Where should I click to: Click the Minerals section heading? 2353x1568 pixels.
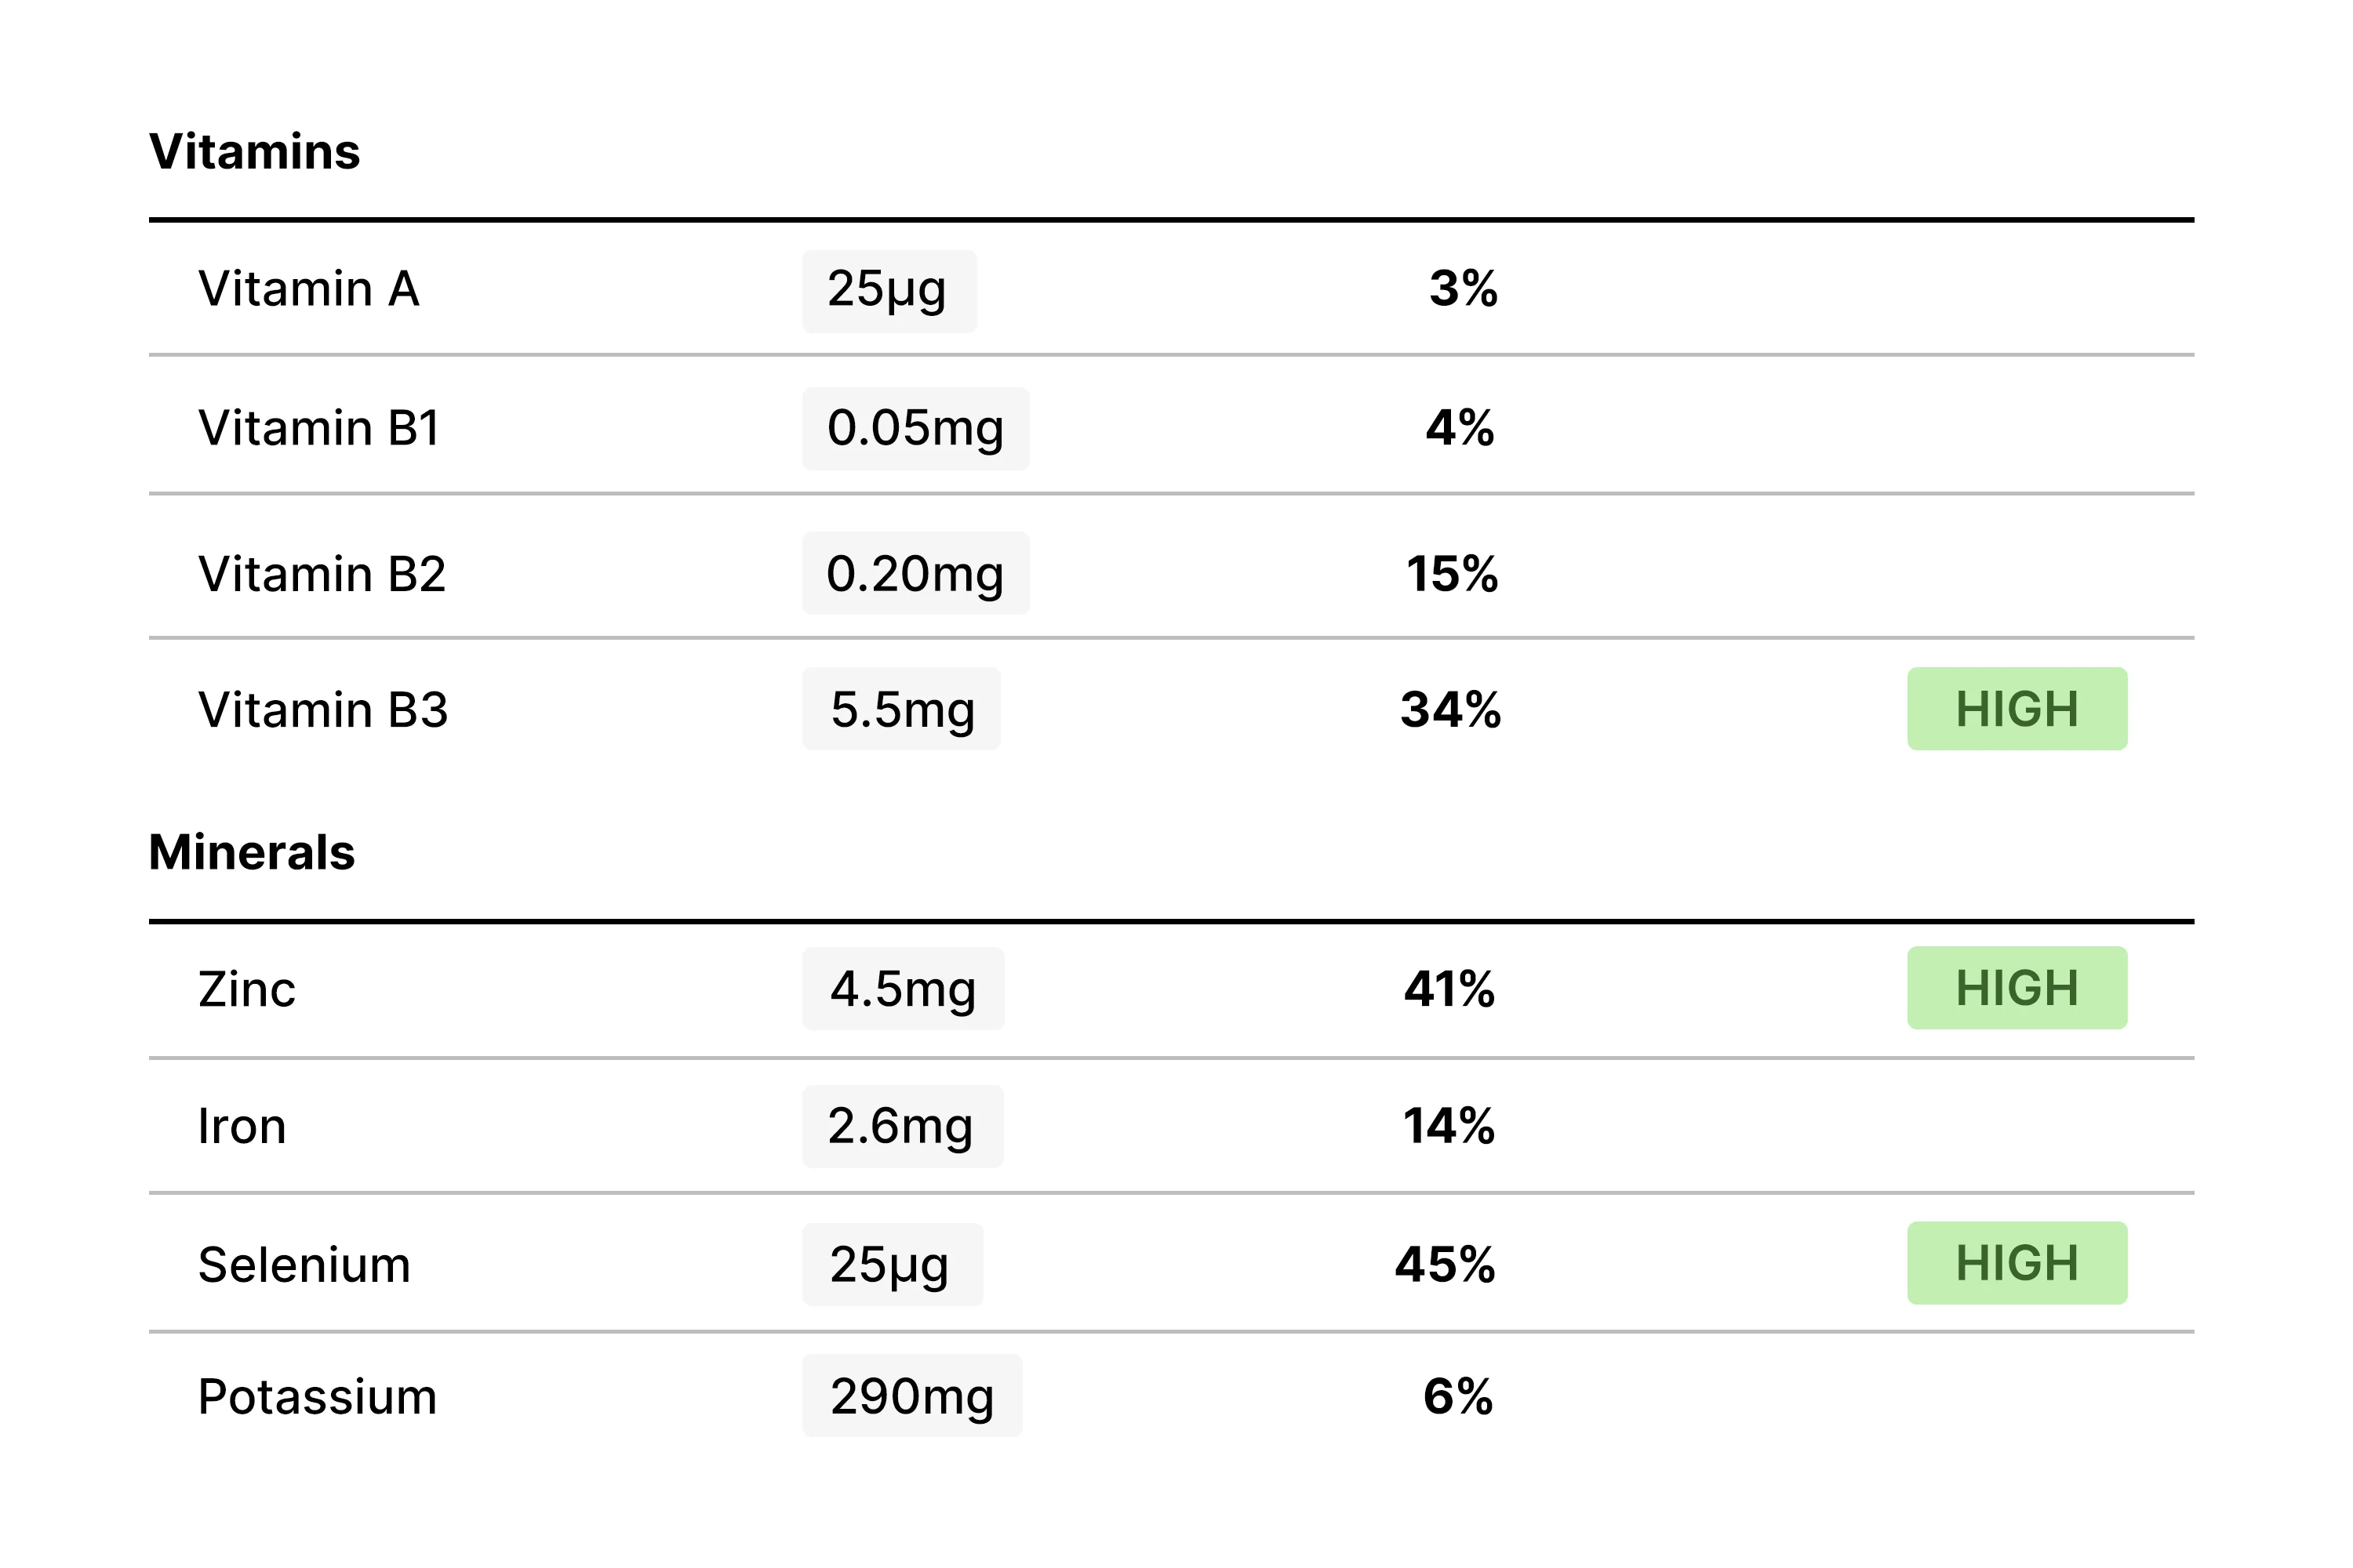coord(252,853)
